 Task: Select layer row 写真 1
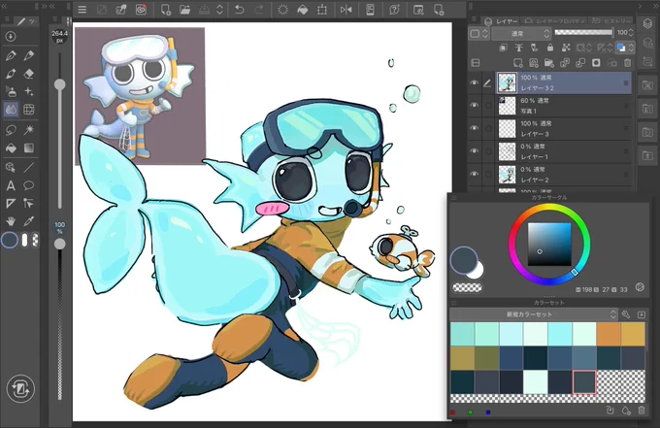pyautogui.click(x=564, y=105)
